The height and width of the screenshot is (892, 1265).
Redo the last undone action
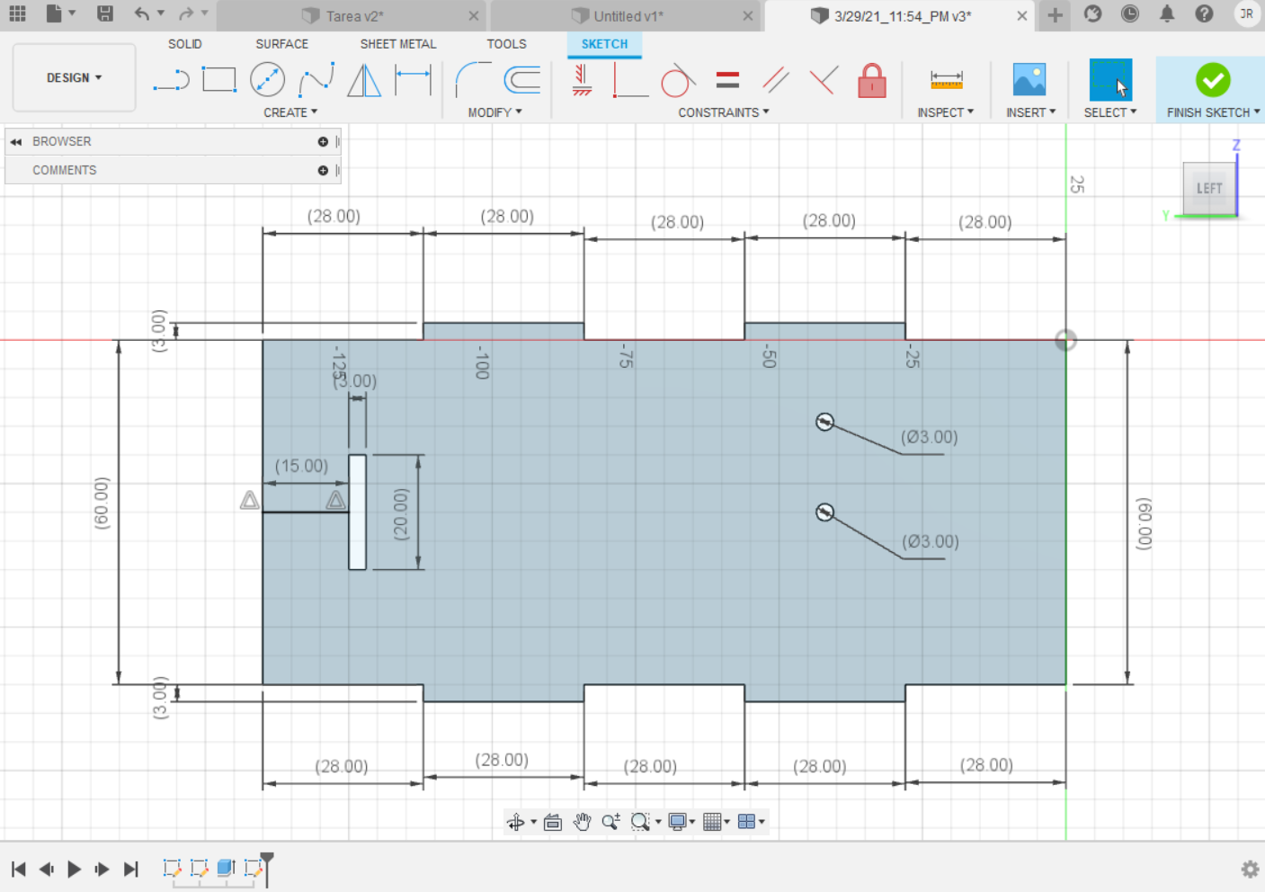coord(186,13)
